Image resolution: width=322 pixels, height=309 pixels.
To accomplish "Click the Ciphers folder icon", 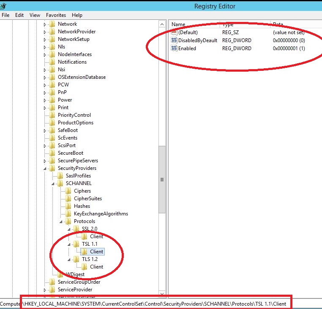I will point(68,191).
